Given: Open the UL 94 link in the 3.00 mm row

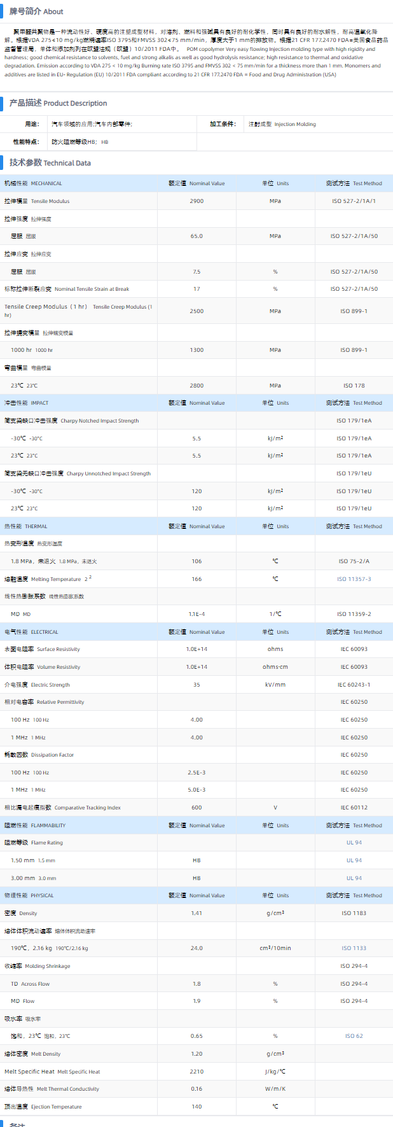Looking at the screenshot, I should (x=354, y=878).
